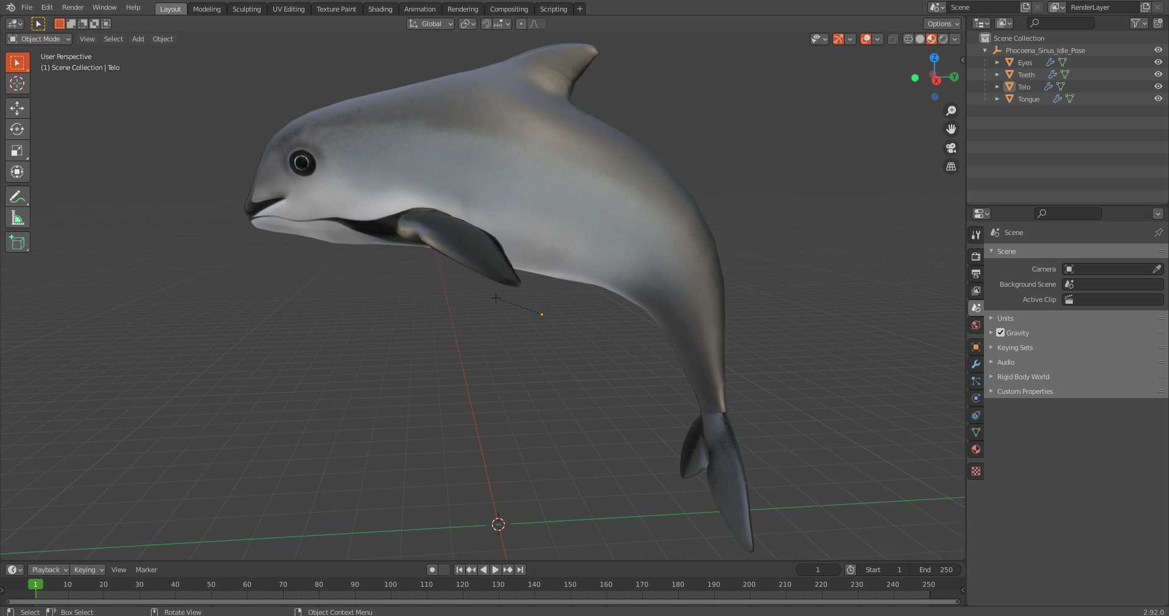1169x616 pixels.
Task: Select the Measure tool
Action: pyautogui.click(x=17, y=218)
